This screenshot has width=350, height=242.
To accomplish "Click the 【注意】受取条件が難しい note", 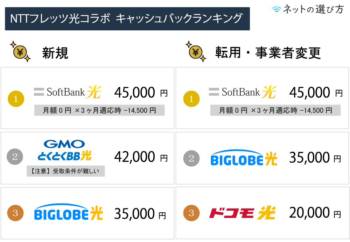I will click(x=66, y=171).
